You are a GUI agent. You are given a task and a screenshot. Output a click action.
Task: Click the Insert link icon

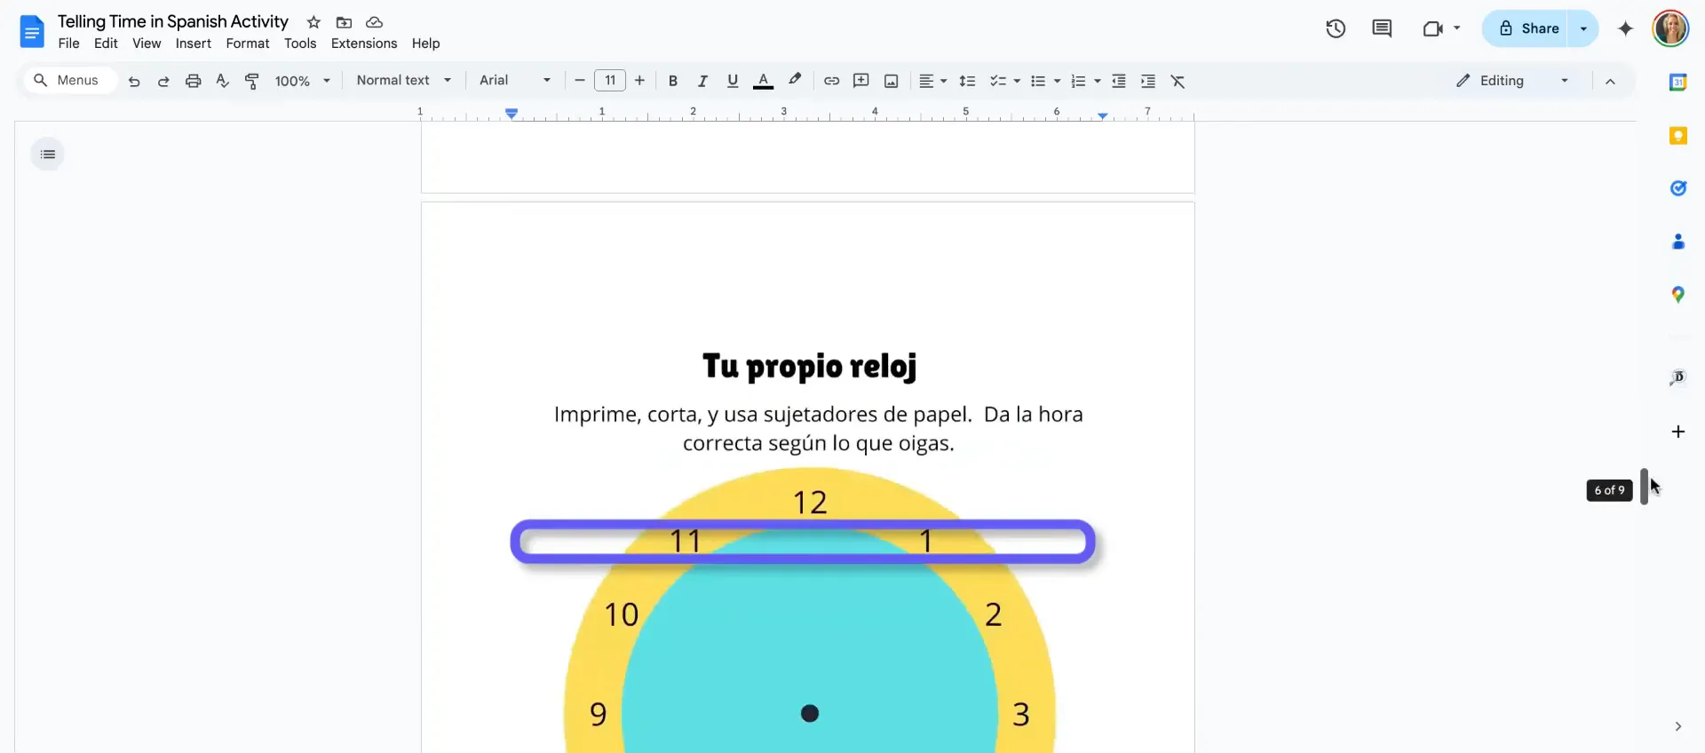click(831, 81)
